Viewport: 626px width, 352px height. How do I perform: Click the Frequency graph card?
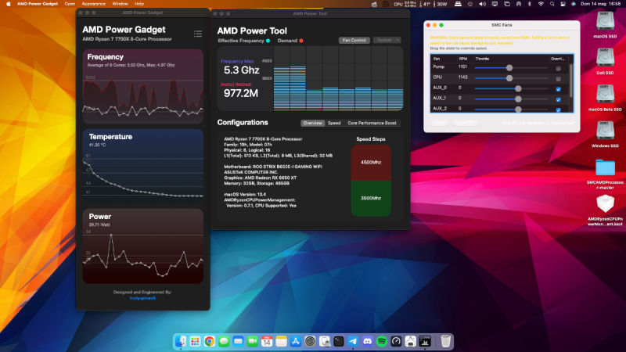pos(142,86)
